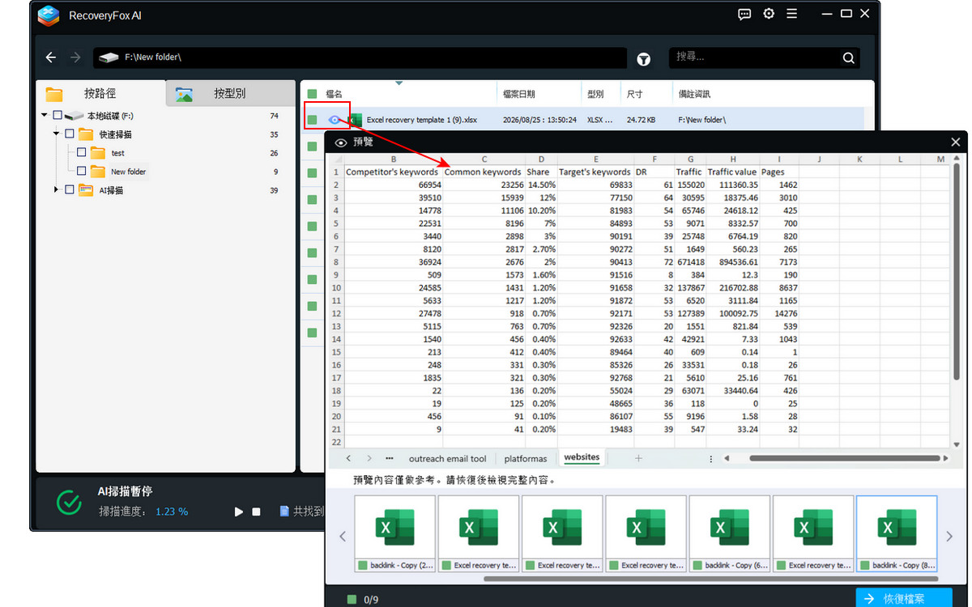972x607 pixels.
Task: Tick the AI掃描 checkbox
Action: click(69, 190)
